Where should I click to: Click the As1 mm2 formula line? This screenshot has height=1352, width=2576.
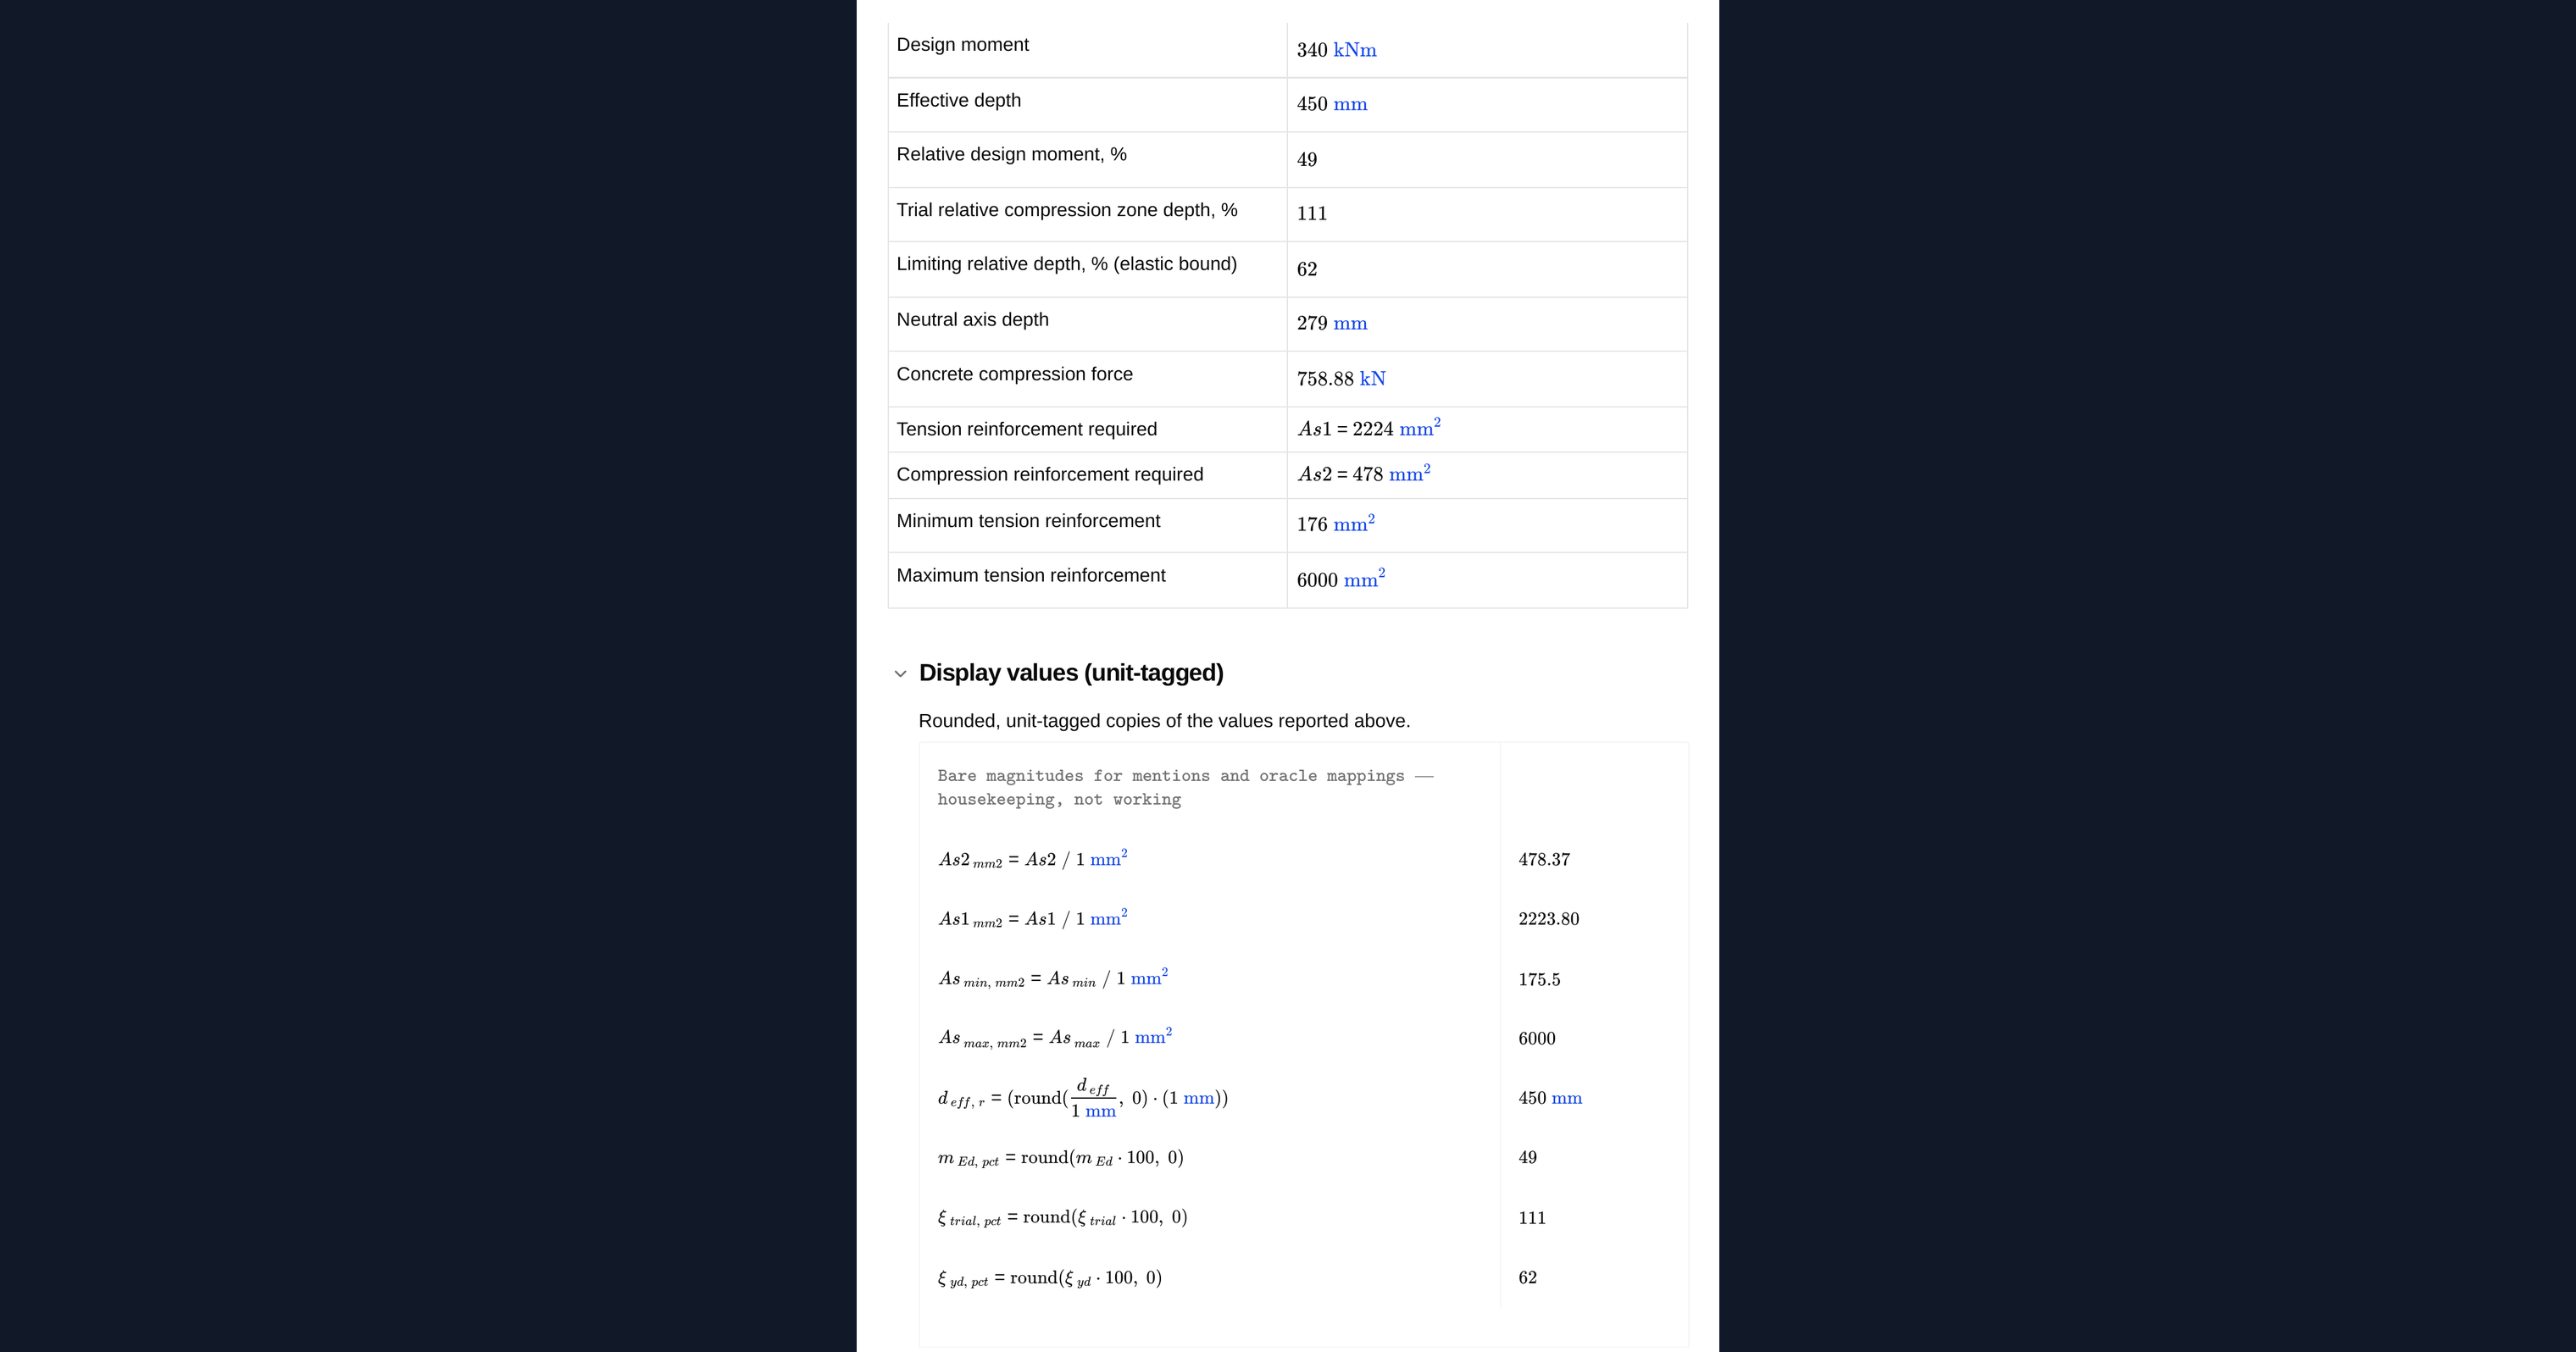(x=1032, y=919)
